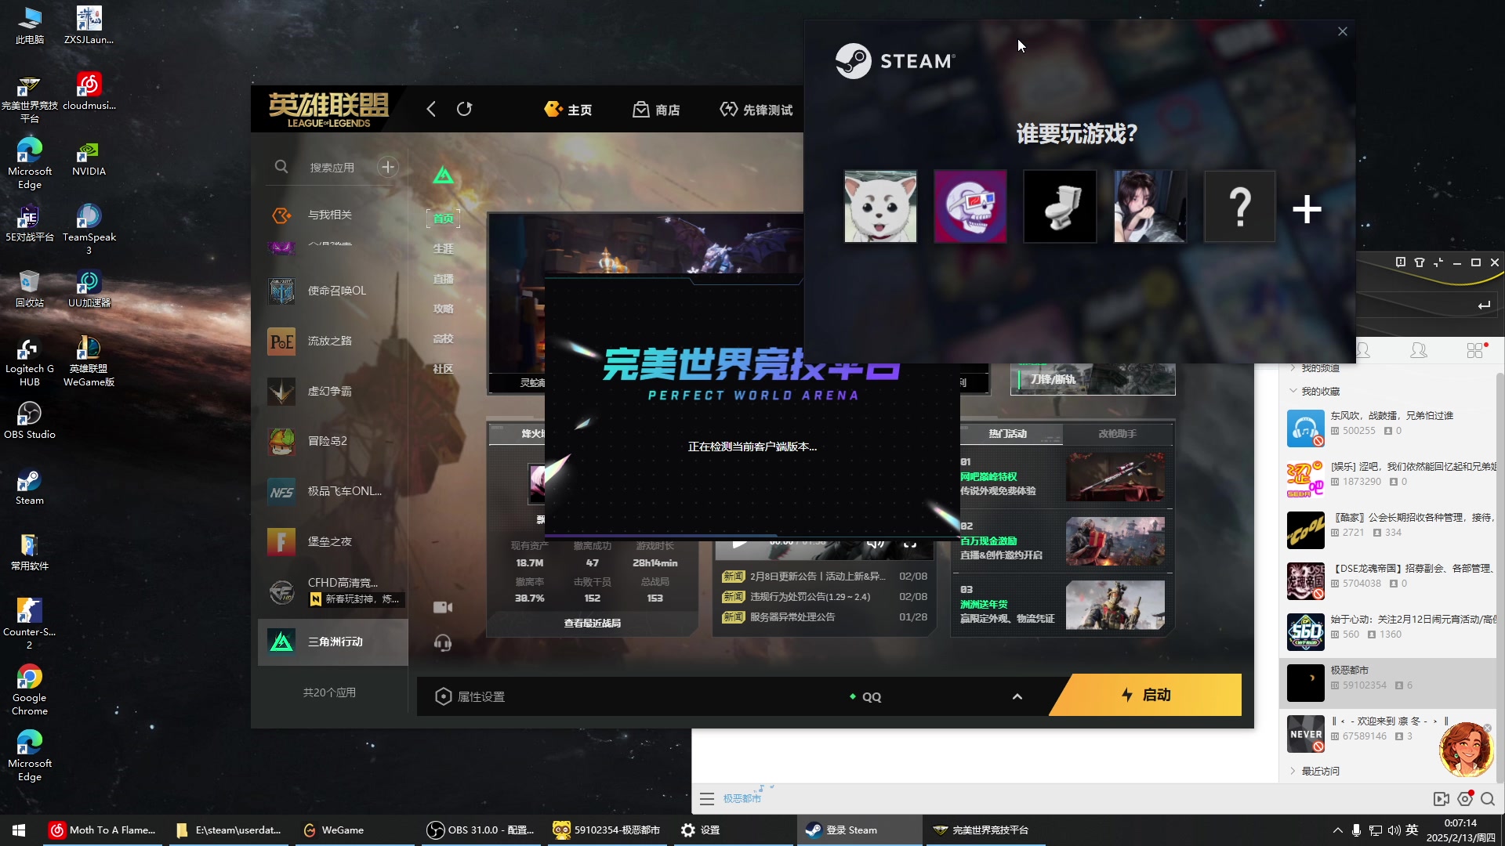
Task: Select 使命召唤OL in the game list
Action: tap(333, 291)
